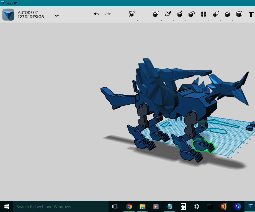Launch Google Chrome from the taskbar
This screenshot has height=212, width=255.
129,206
